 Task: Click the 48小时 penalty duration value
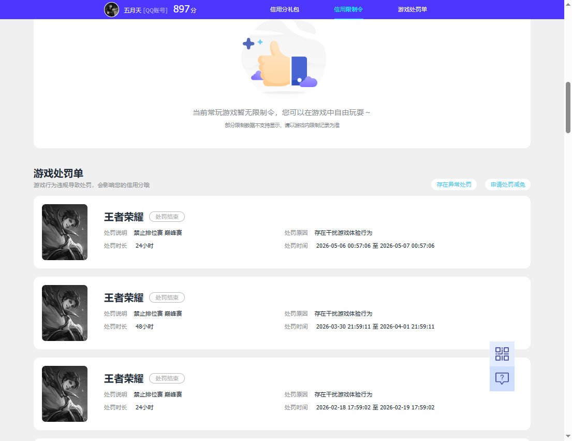[144, 327]
